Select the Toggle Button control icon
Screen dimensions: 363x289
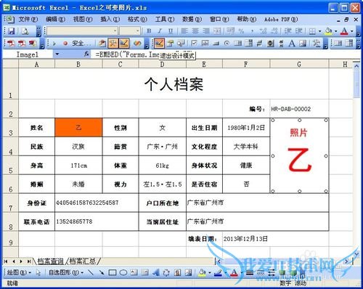click(x=259, y=44)
